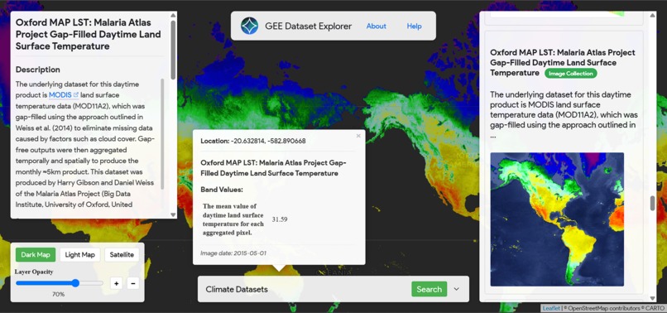Select the Oxford MAP LST result card title
The width and height of the screenshot is (667, 313).
click(563, 63)
